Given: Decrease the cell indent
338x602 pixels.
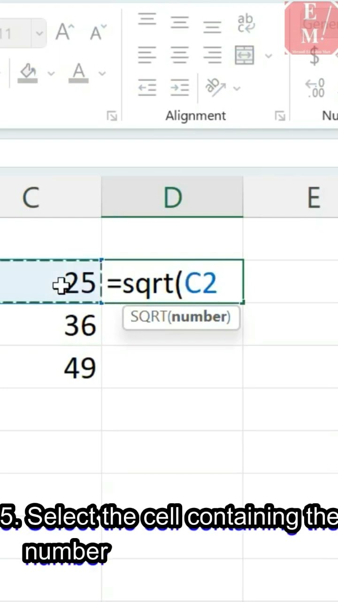Looking at the screenshot, I should coord(147,87).
